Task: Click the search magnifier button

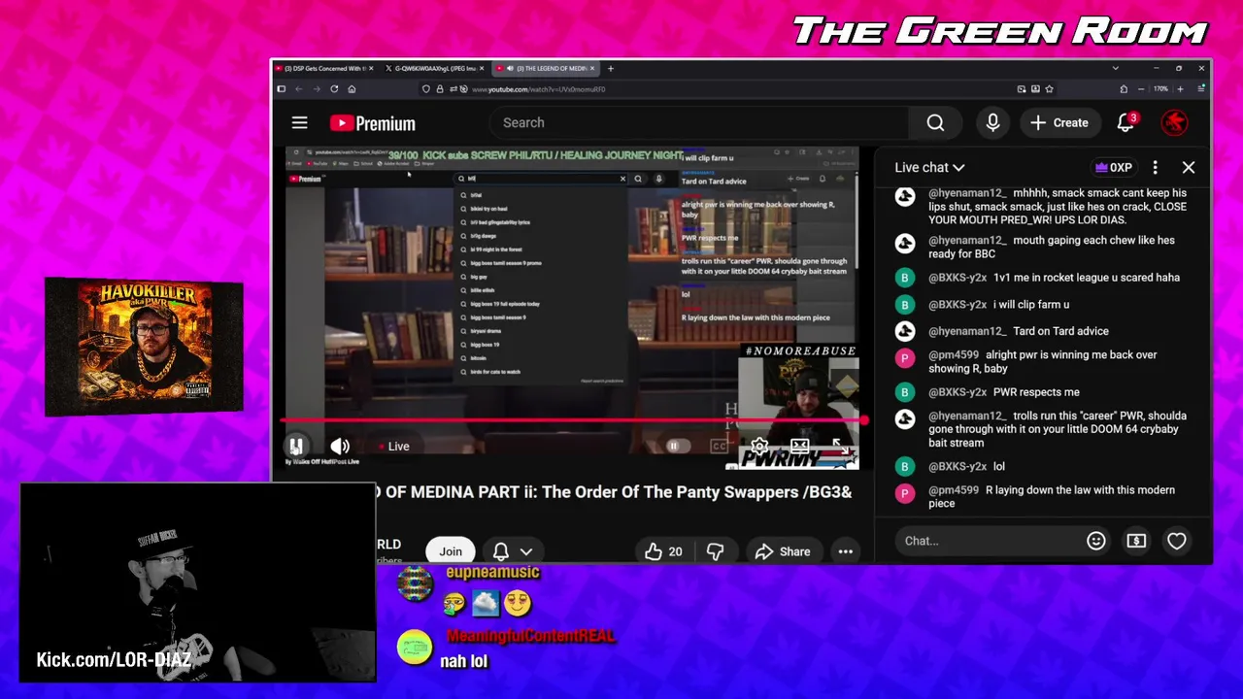Action: [x=935, y=123]
